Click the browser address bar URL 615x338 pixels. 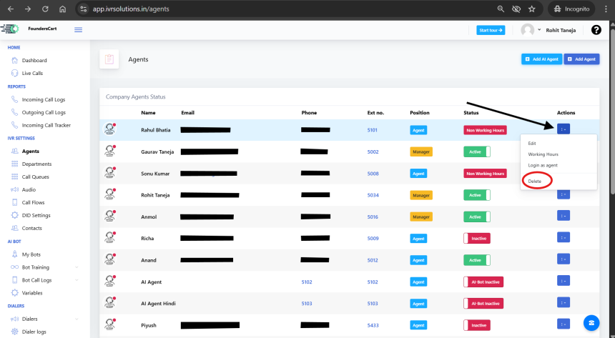coord(136,9)
